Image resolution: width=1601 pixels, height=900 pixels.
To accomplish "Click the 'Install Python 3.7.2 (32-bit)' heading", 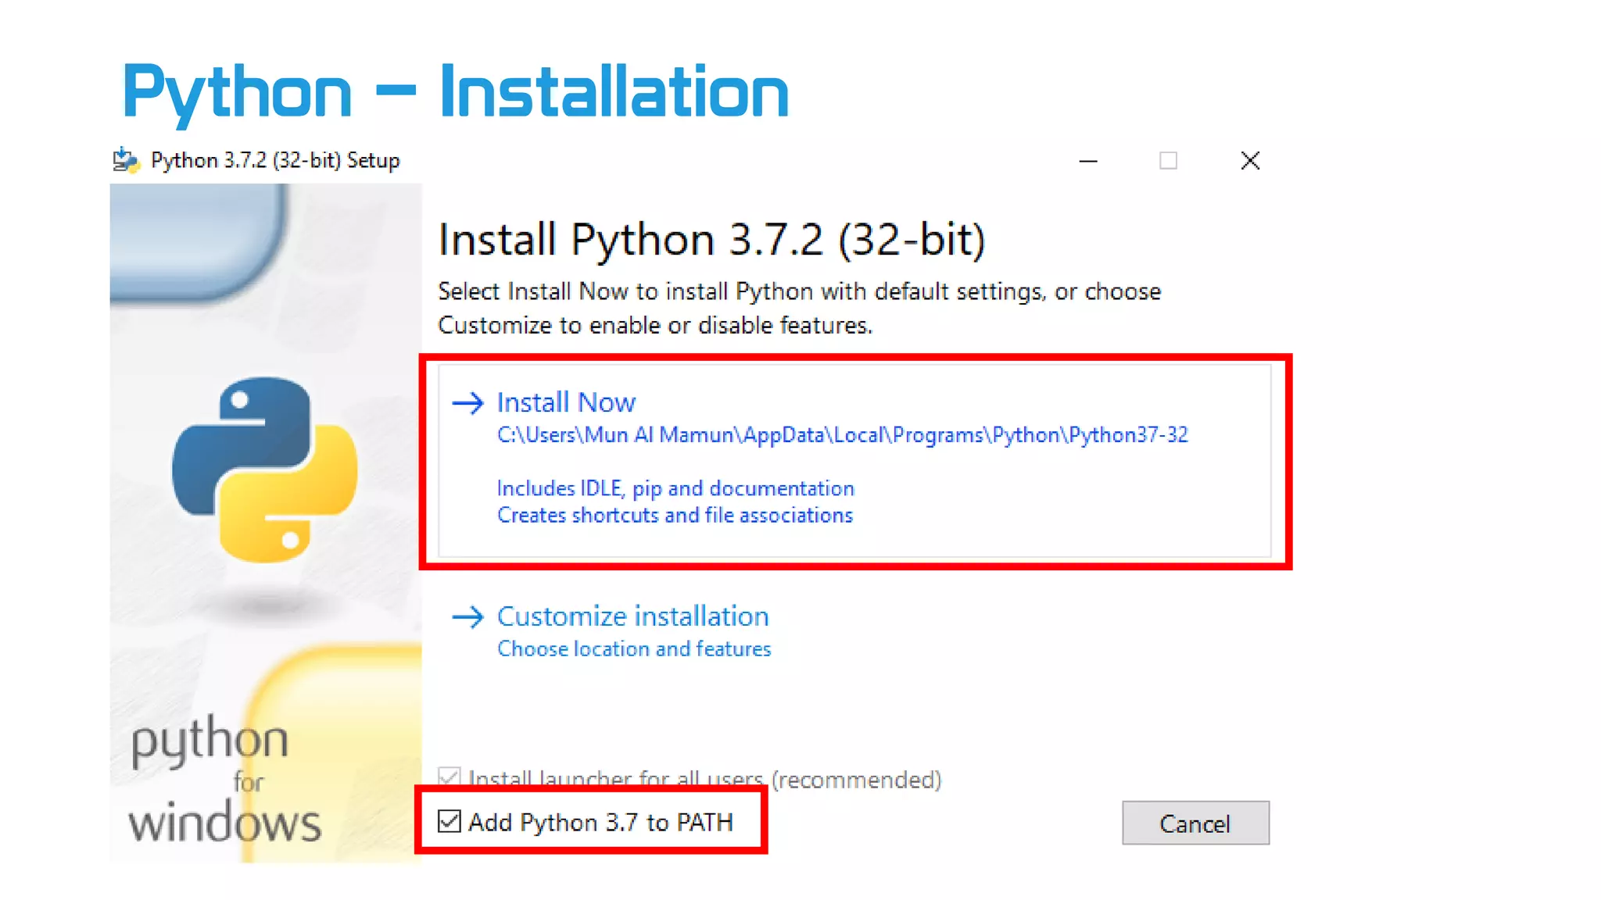I will click(x=711, y=239).
